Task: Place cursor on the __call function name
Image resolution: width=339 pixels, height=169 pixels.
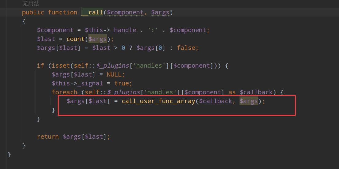Action: coord(92,12)
